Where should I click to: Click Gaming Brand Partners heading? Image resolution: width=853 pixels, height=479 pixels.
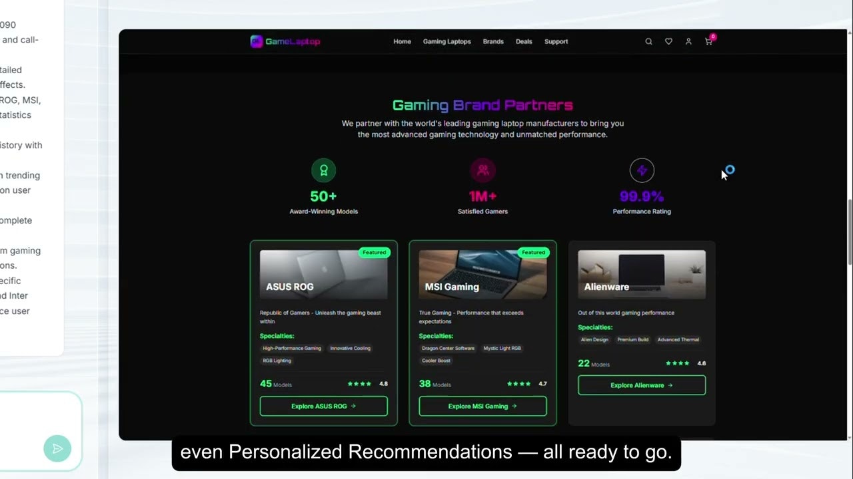pos(482,105)
